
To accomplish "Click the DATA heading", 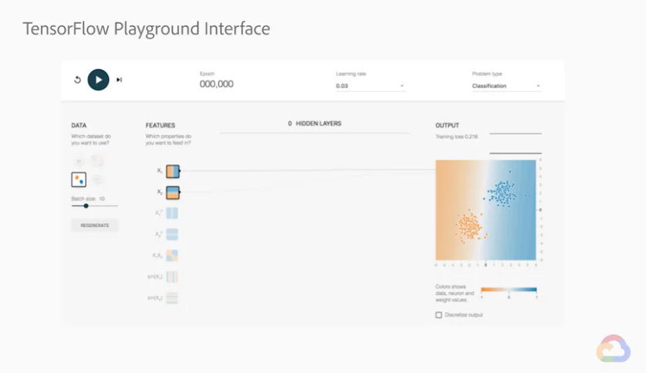I will (79, 125).
